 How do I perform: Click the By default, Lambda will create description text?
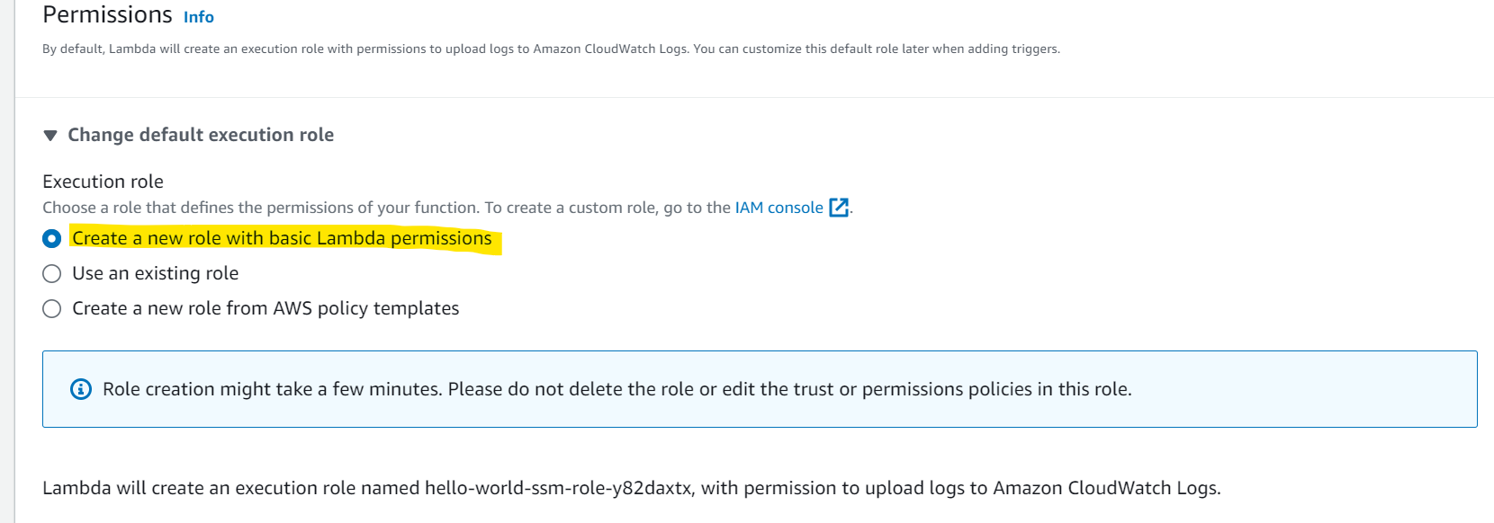pos(551,49)
